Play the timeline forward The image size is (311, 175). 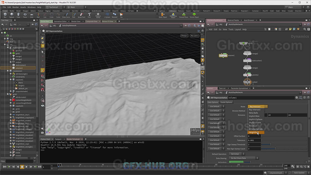click(27, 167)
